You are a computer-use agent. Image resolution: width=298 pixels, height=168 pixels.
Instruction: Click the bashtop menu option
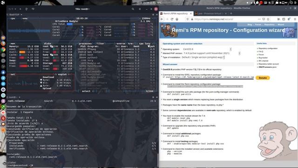coord(25,18)
